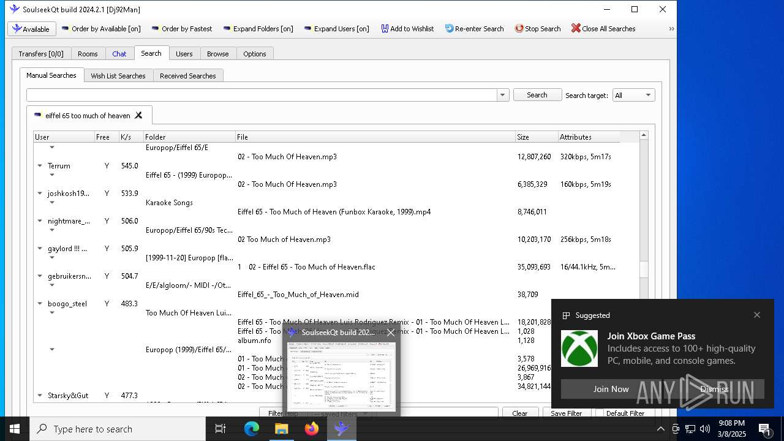Click the filter Clear button
784x441 pixels.
click(520, 413)
